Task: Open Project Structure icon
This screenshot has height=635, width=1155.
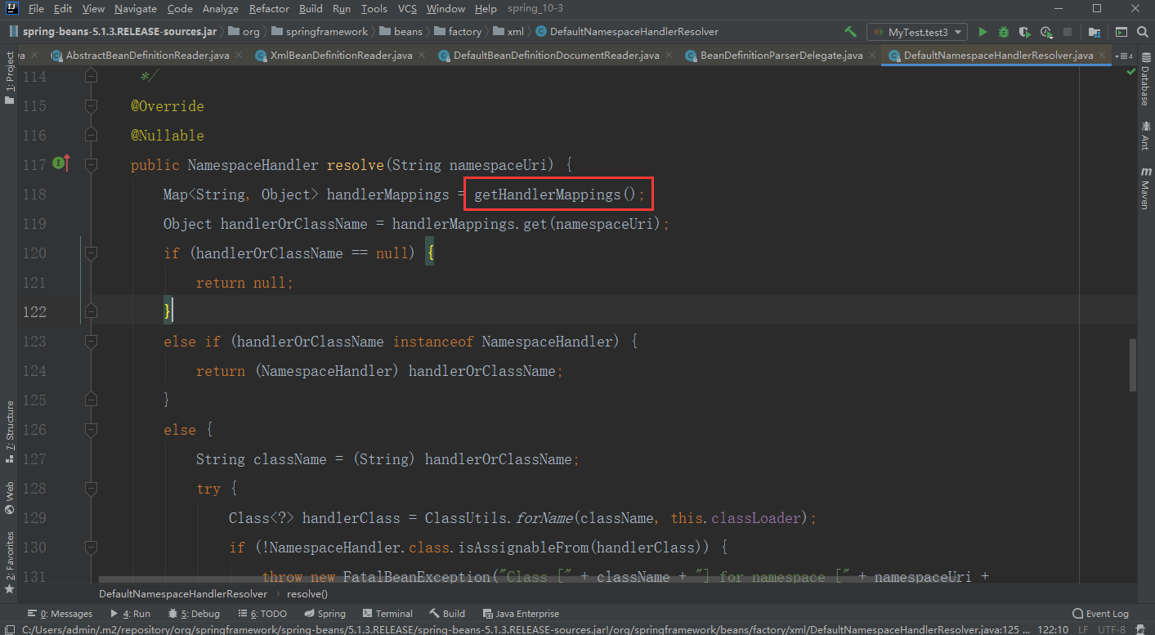Action: (x=1094, y=32)
